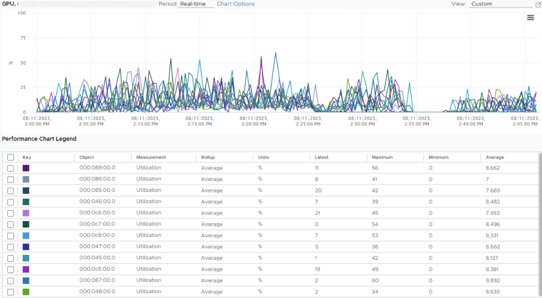
Task: Click the latest value 19
Action: (x=317, y=269)
